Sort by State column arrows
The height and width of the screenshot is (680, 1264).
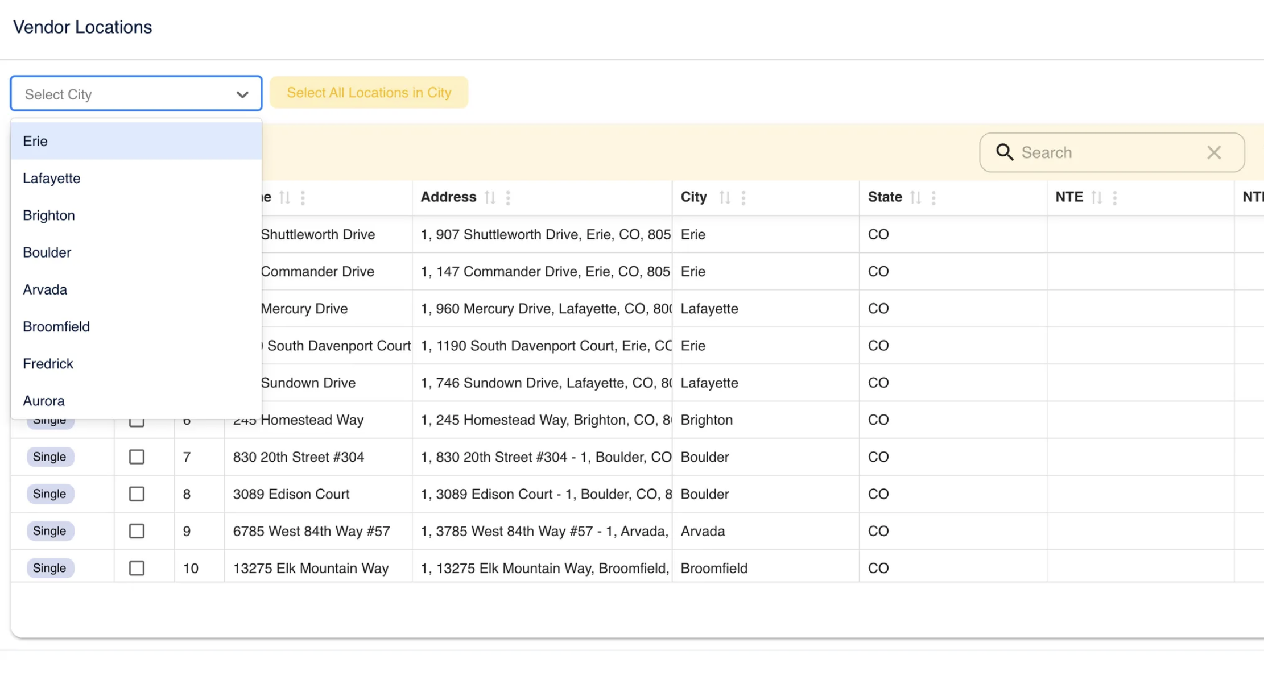[915, 197]
